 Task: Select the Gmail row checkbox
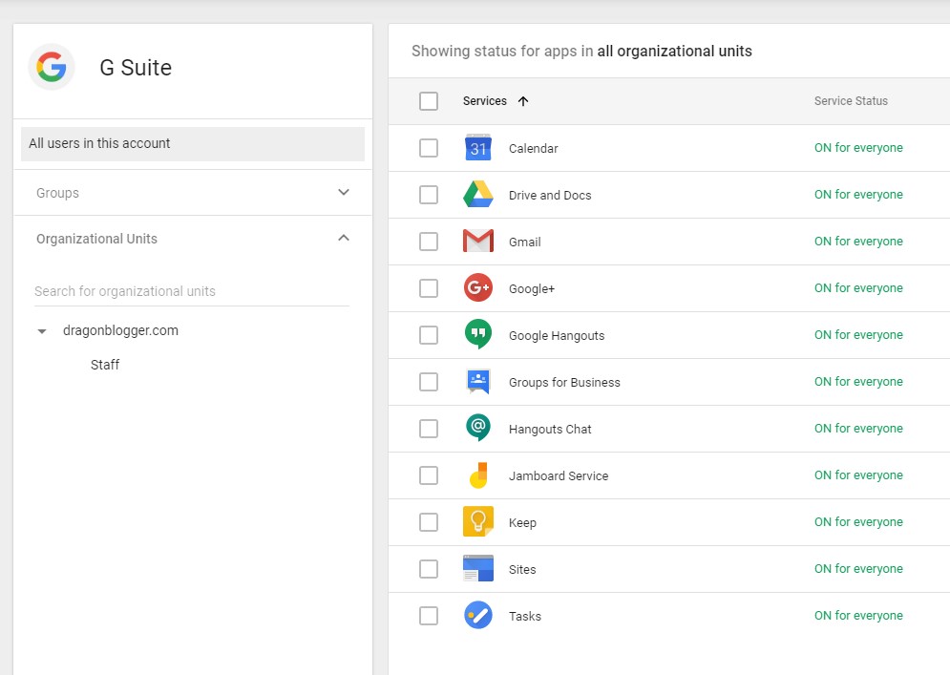click(x=429, y=242)
